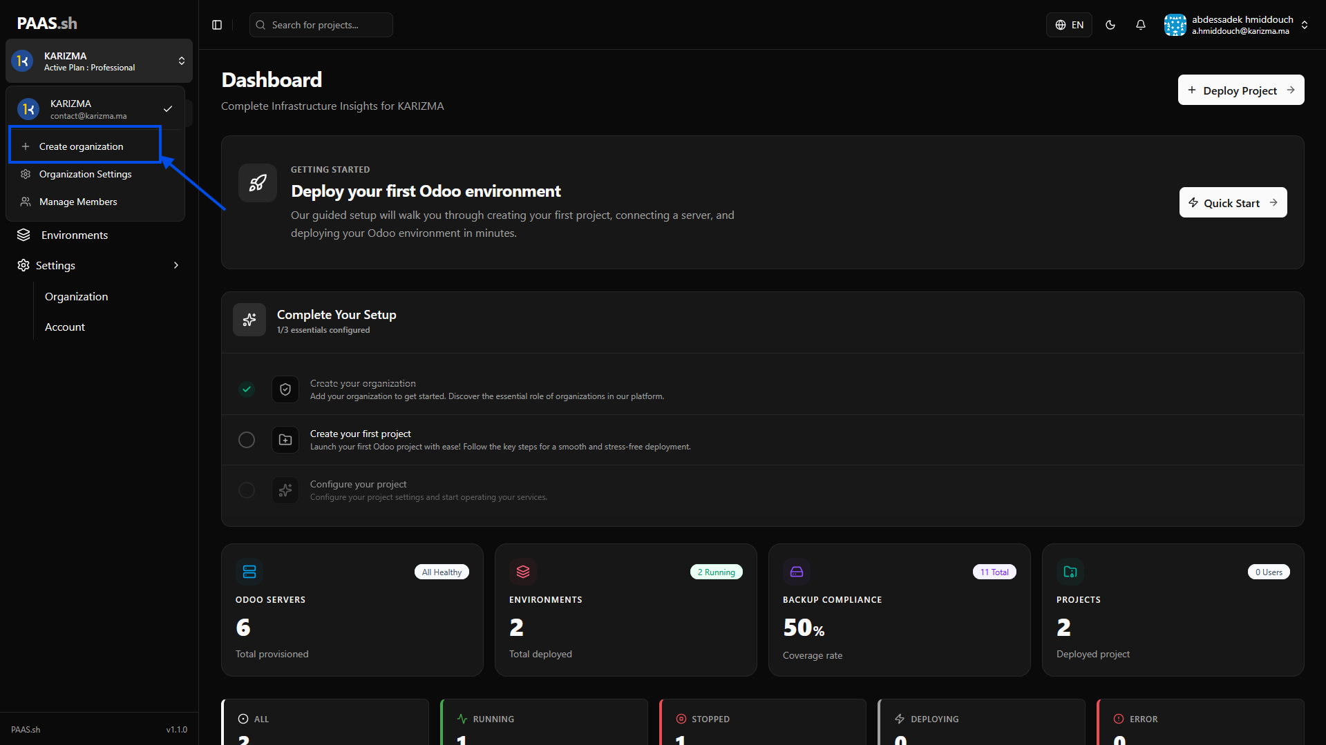1326x745 pixels.
Task: Focus the Search for projects field
Action: [321, 25]
